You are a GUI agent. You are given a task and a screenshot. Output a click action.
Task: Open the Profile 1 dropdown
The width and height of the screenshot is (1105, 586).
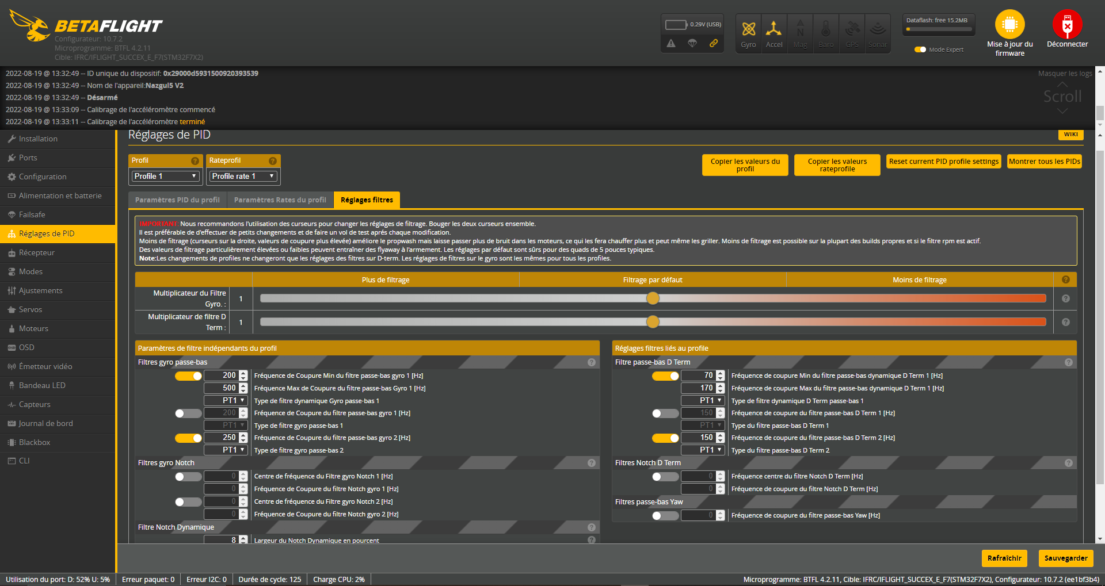coord(165,177)
